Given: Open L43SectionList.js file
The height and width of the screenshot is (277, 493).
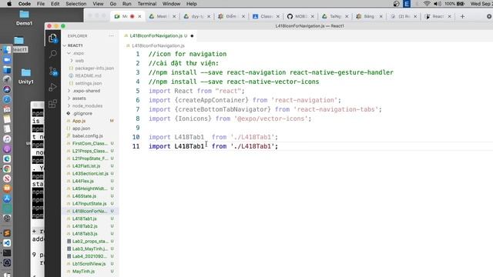Looking at the screenshot, I should click(x=90, y=173).
